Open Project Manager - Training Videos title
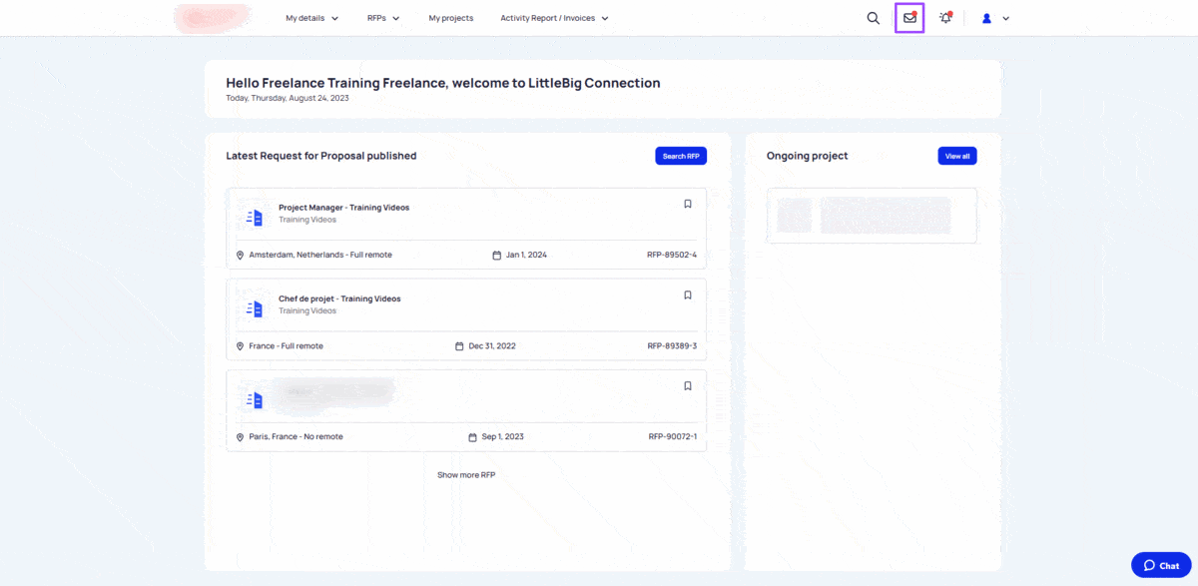 (x=343, y=208)
